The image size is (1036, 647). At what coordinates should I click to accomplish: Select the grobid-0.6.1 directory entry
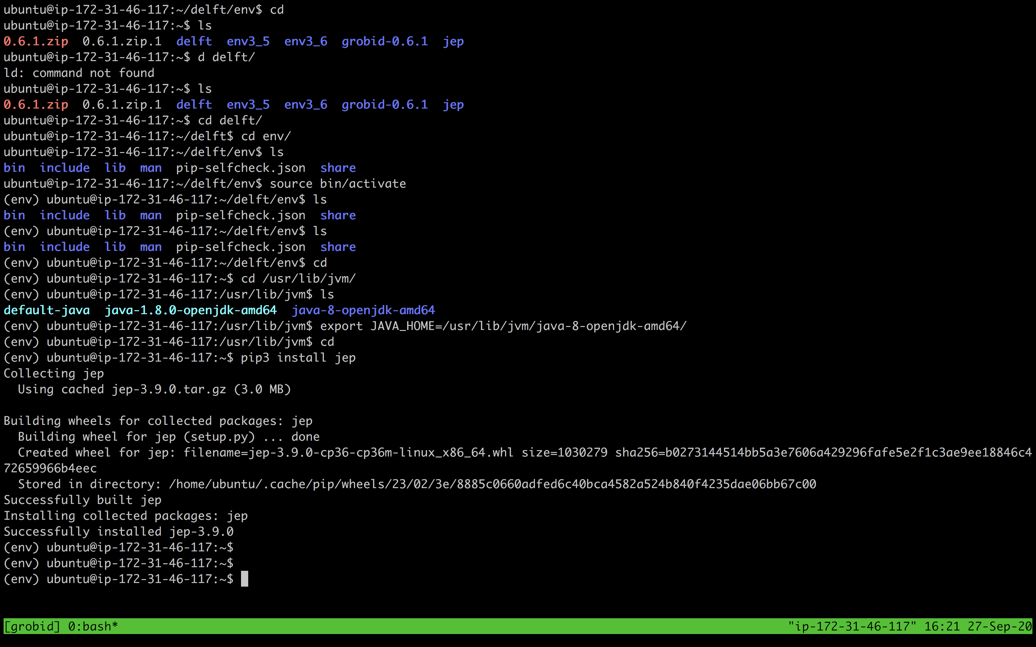pyautogui.click(x=385, y=41)
